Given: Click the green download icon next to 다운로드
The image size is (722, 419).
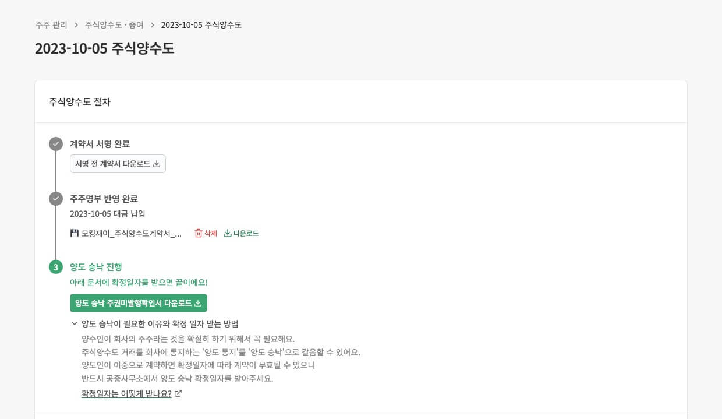Looking at the screenshot, I should point(228,233).
